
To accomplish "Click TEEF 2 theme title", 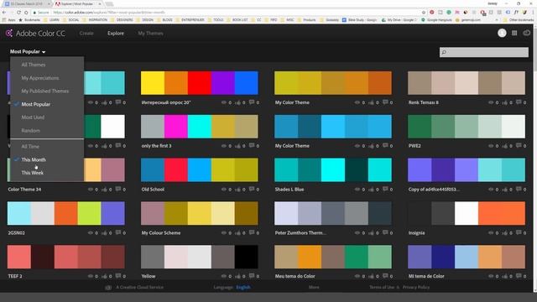I will coord(15,276).
